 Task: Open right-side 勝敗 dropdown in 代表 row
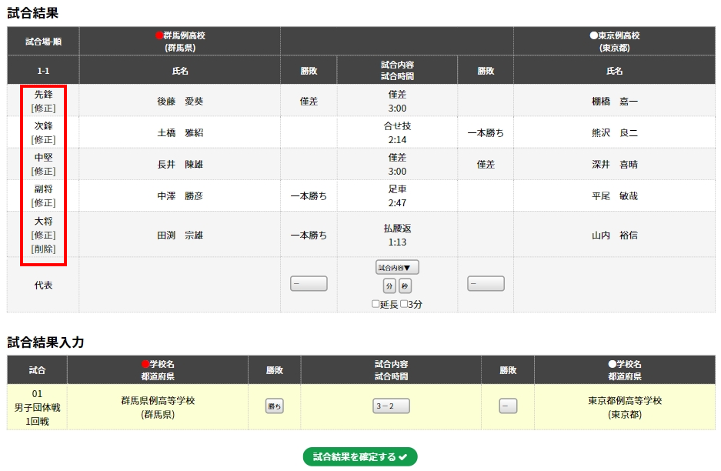(486, 284)
